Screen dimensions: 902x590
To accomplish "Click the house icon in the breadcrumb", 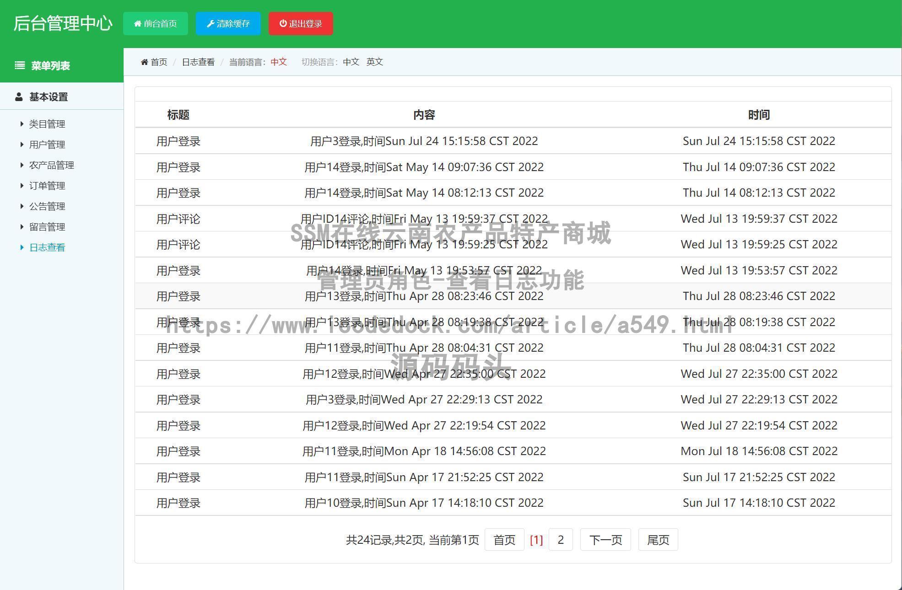I will click(x=144, y=62).
